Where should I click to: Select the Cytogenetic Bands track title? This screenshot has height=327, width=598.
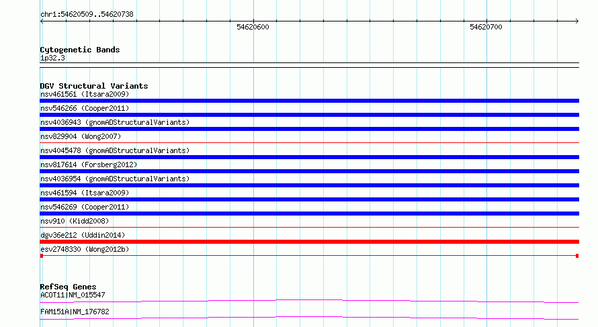tap(80, 50)
